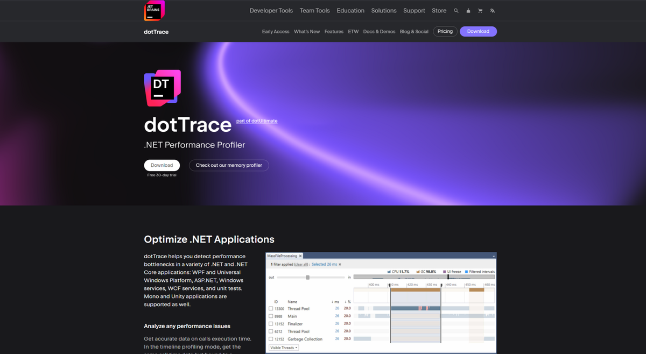The width and height of the screenshot is (646, 354).
Task: Click the purple Download button in the header
Action: pos(478,31)
